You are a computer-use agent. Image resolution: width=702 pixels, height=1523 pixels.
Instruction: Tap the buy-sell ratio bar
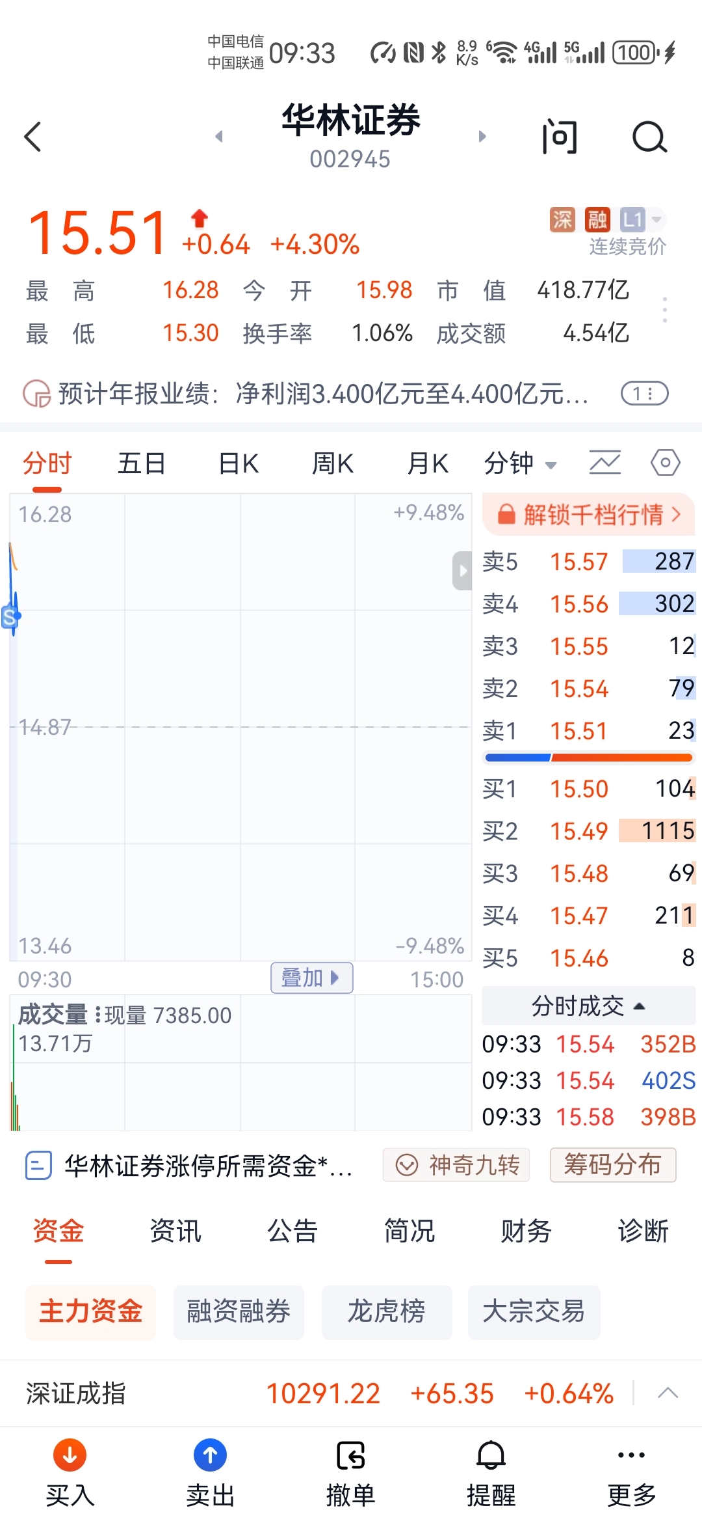pyautogui.click(x=589, y=758)
